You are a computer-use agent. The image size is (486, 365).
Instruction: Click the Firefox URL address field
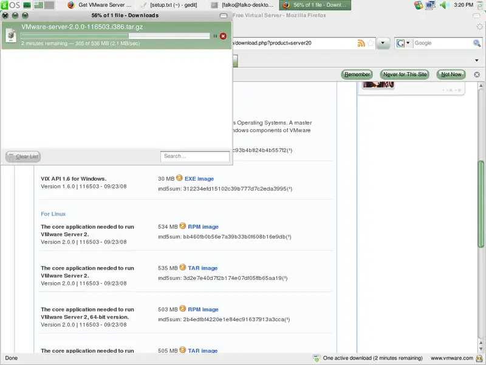click(x=294, y=43)
